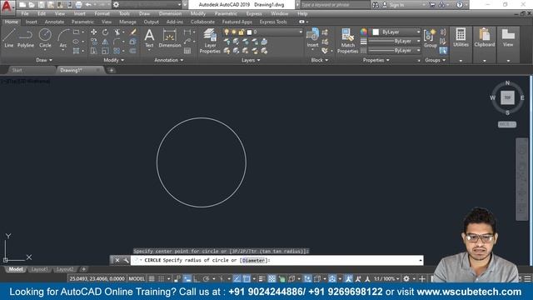The height and width of the screenshot is (300, 533).
Task: Select the Rectangle tool in Draw panel
Action: click(76, 32)
